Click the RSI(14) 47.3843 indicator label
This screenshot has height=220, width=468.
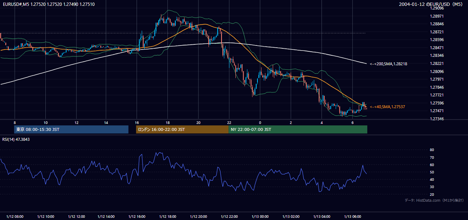16,139
